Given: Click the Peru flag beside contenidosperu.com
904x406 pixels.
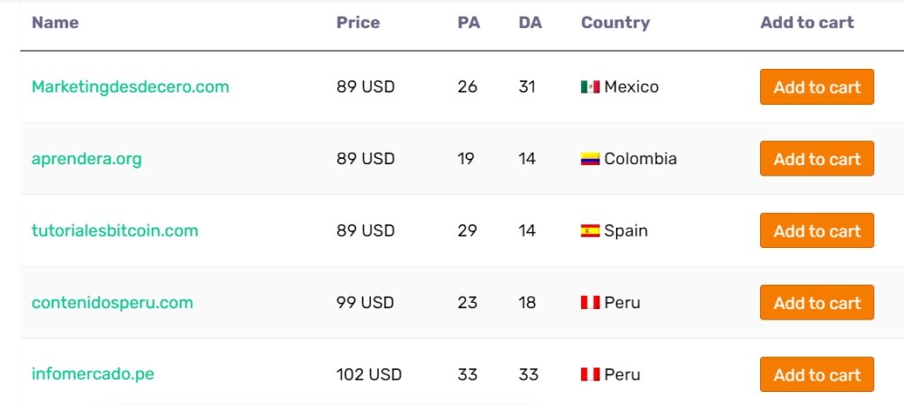Looking at the screenshot, I should point(590,303).
